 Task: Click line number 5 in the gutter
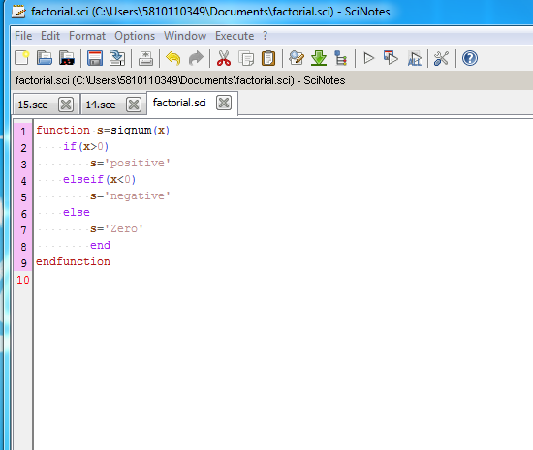click(23, 197)
